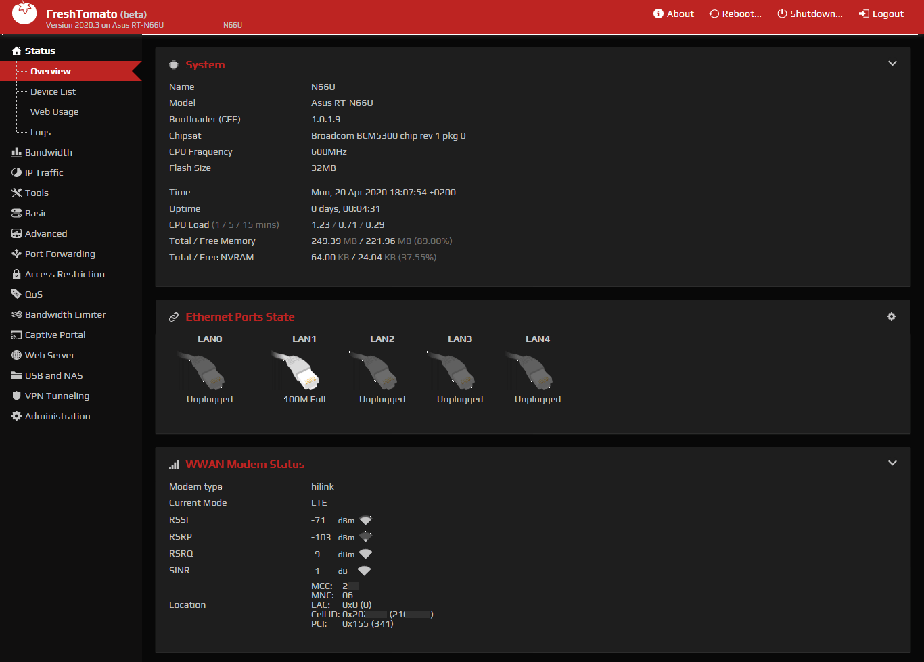Click the CPU Frequency value "600MHz"
The width and height of the screenshot is (924, 662).
tap(329, 151)
